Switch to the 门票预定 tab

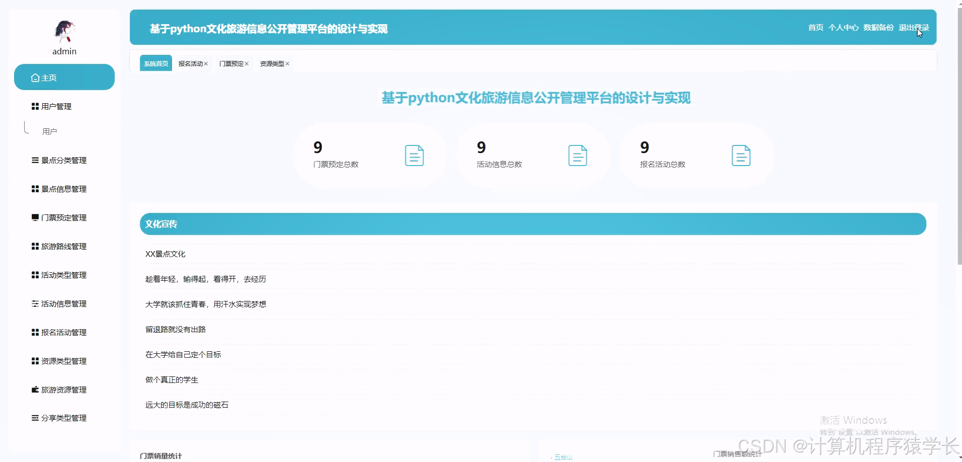coord(231,64)
